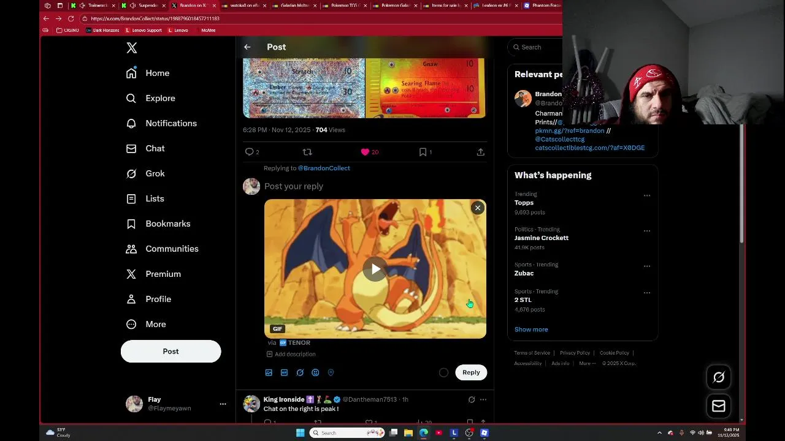The width and height of the screenshot is (785, 441).
Task: Click the Post your reply field
Action: tap(374, 186)
